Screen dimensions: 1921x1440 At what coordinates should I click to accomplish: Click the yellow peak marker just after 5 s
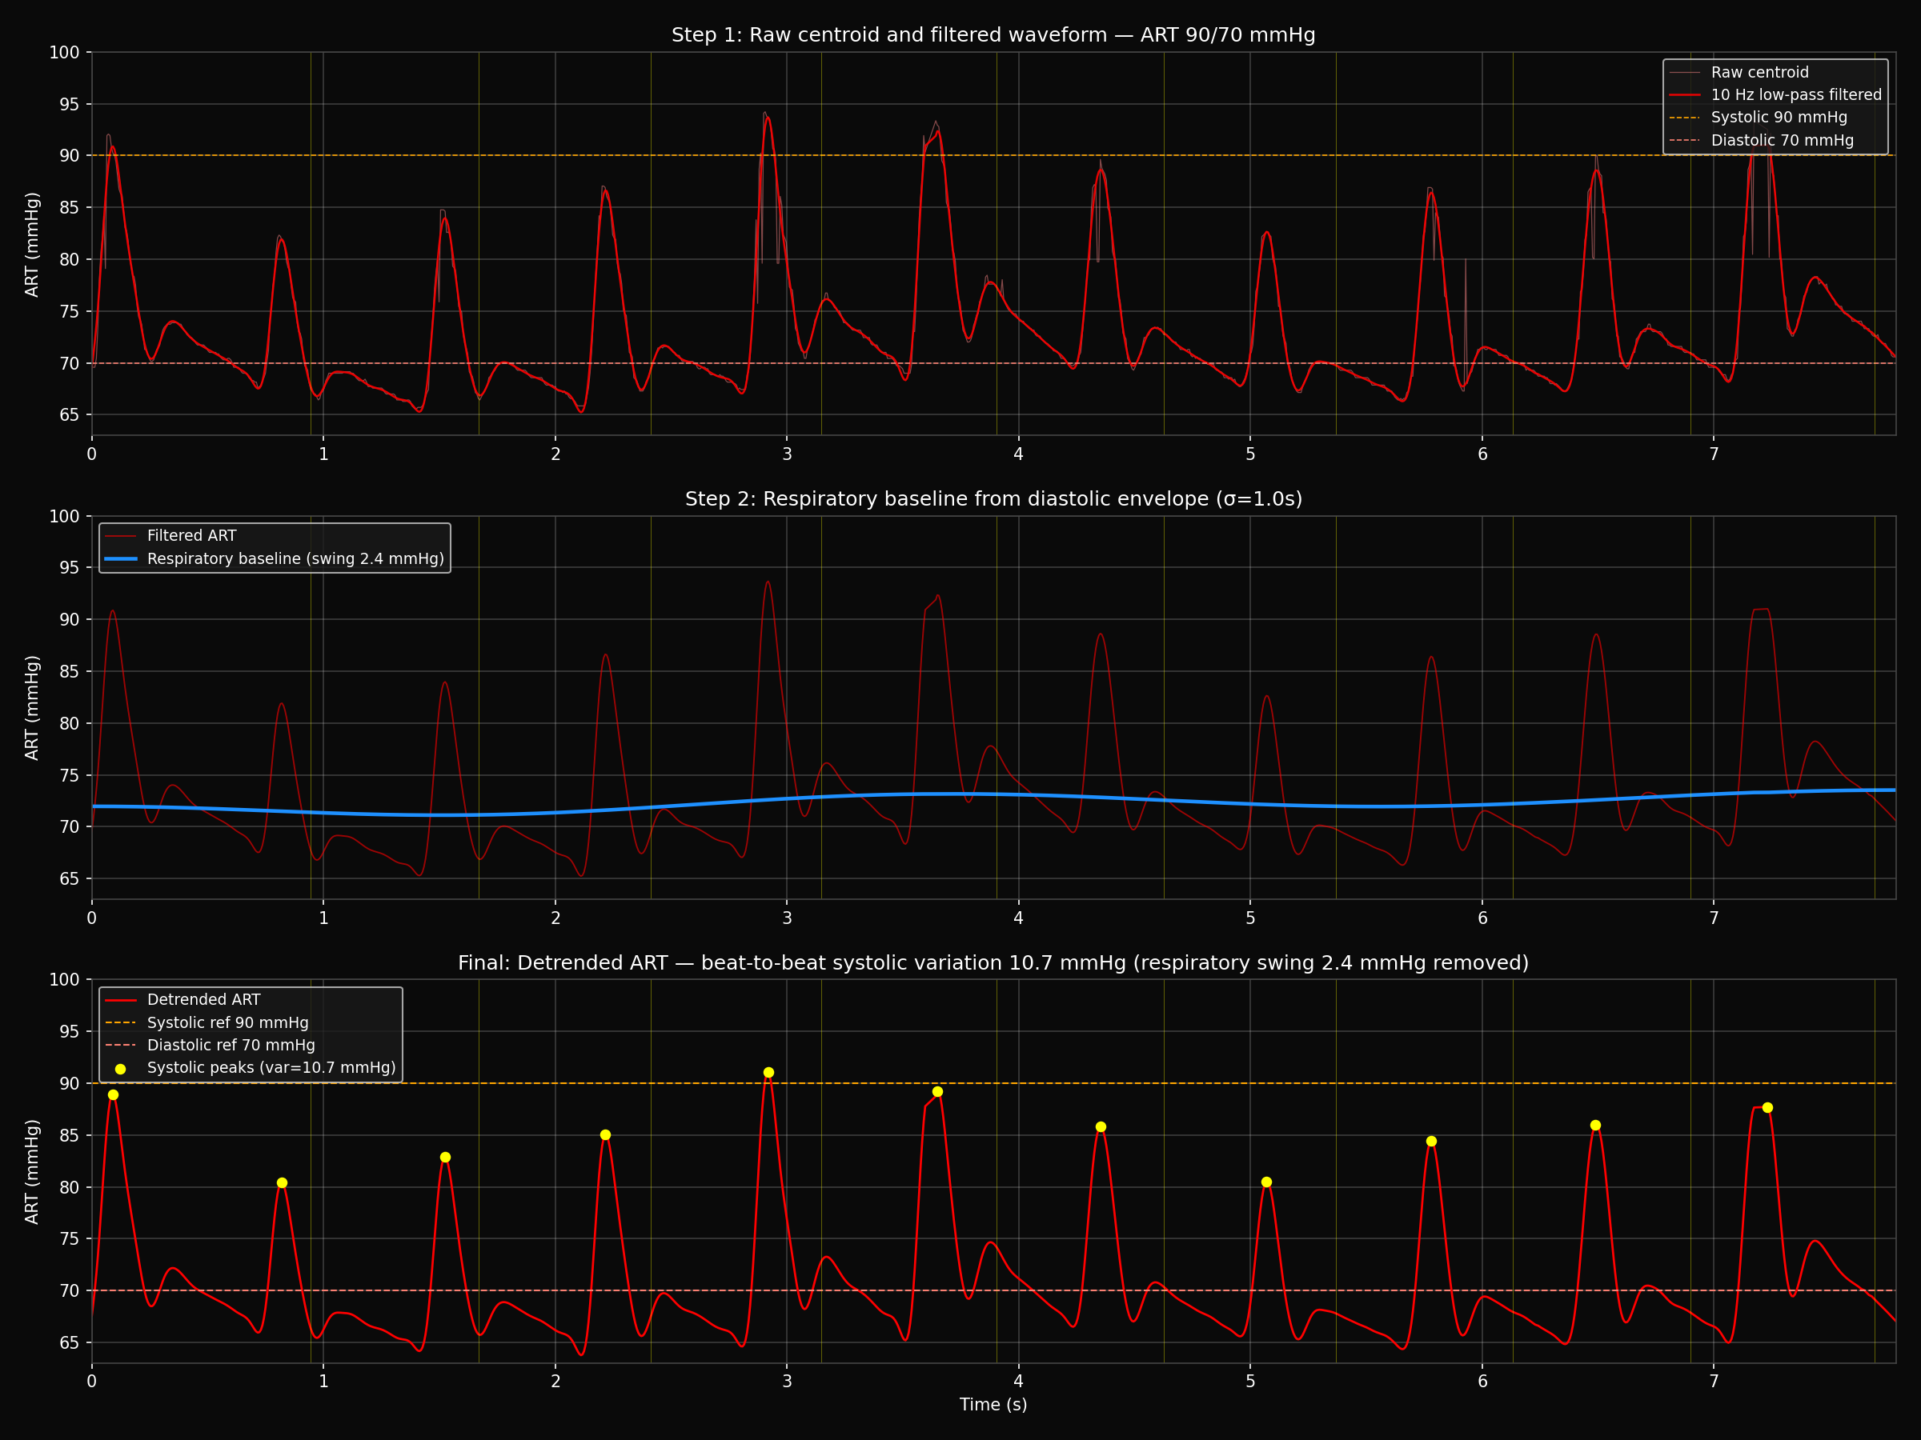coord(1266,1182)
